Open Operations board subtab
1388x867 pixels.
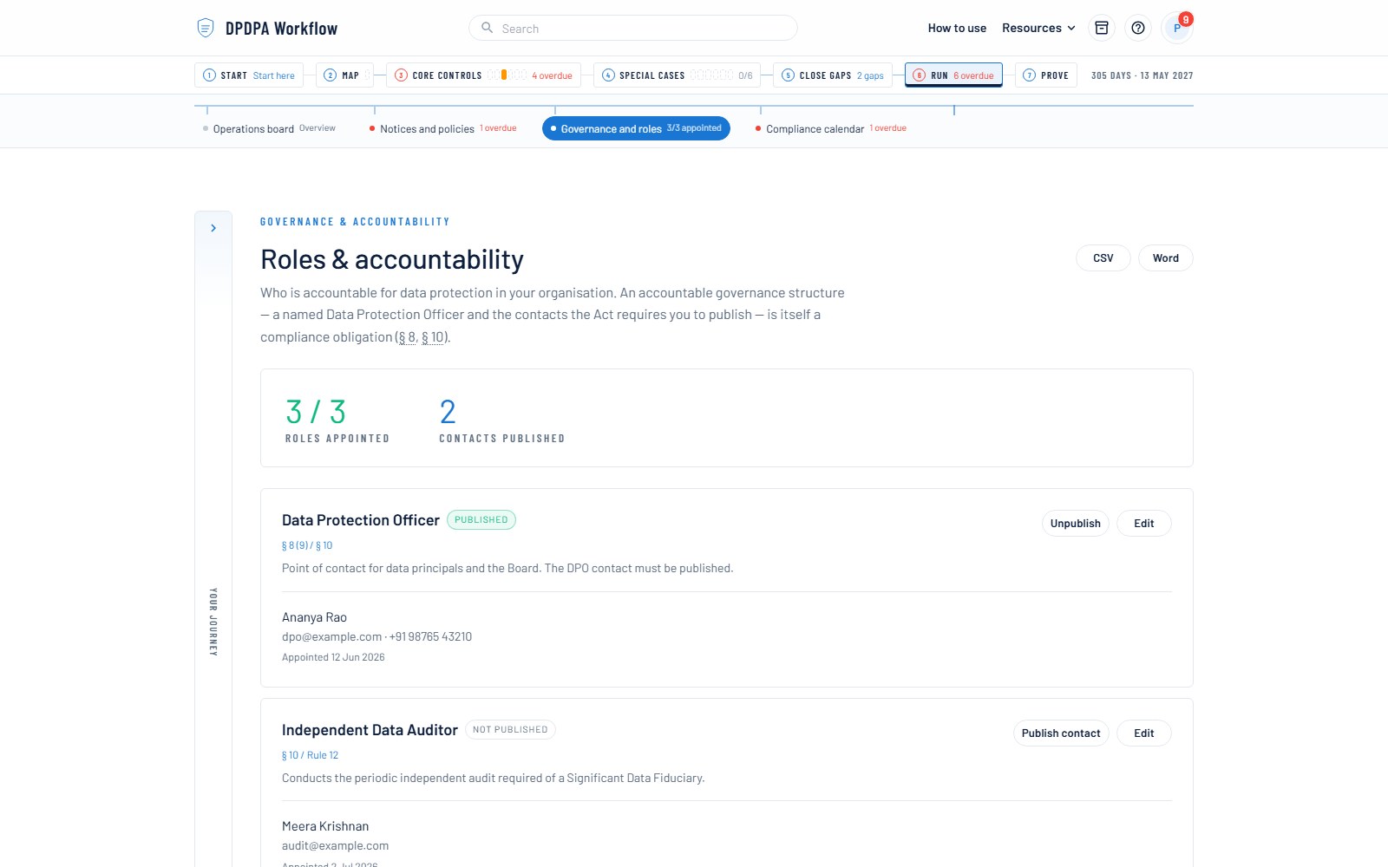click(269, 128)
